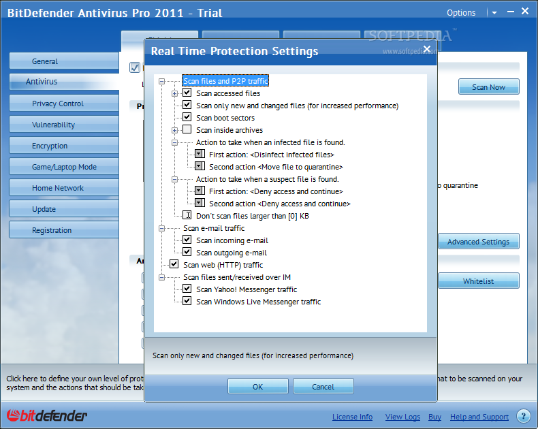Toggle Scan Yahoo! Messenger traffic checkbox

point(187,289)
